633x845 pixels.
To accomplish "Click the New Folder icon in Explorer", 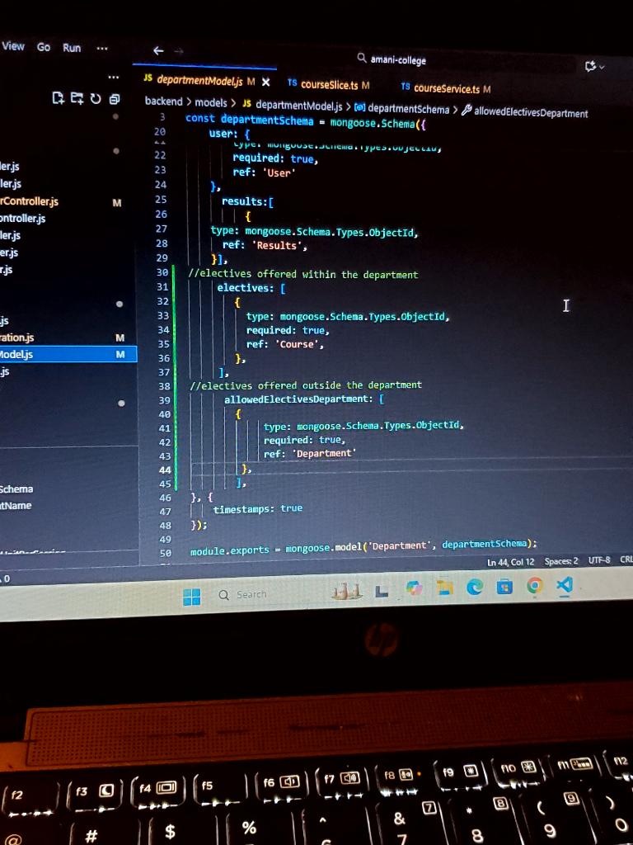I will click(x=77, y=97).
